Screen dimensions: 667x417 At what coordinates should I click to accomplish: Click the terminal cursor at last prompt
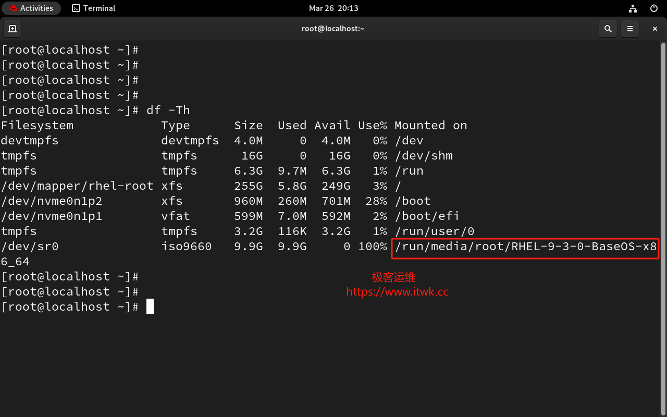[150, 306]
